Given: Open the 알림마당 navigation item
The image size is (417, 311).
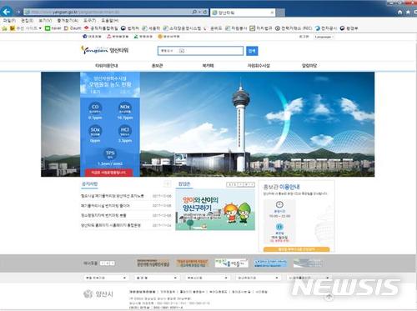Looking at the screenshot, I should coord(309,66).
